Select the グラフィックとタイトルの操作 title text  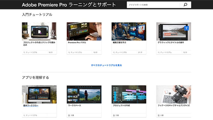pyautogui.click(x=171, y=43)
